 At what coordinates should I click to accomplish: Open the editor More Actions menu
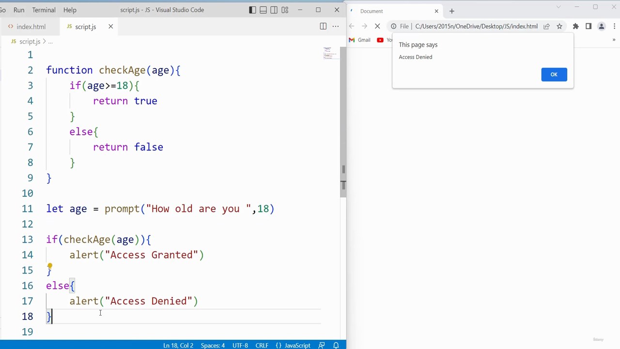coord(335,26)
